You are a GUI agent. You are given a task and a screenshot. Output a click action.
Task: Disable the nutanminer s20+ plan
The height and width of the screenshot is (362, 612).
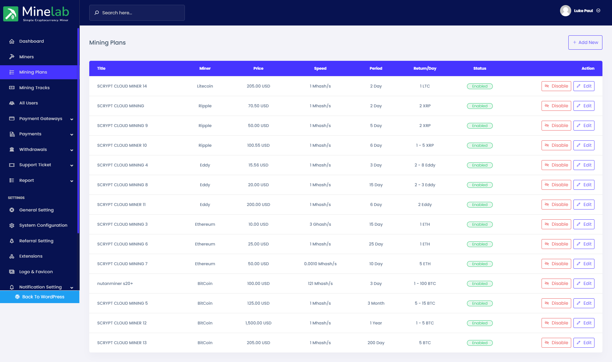556,283
